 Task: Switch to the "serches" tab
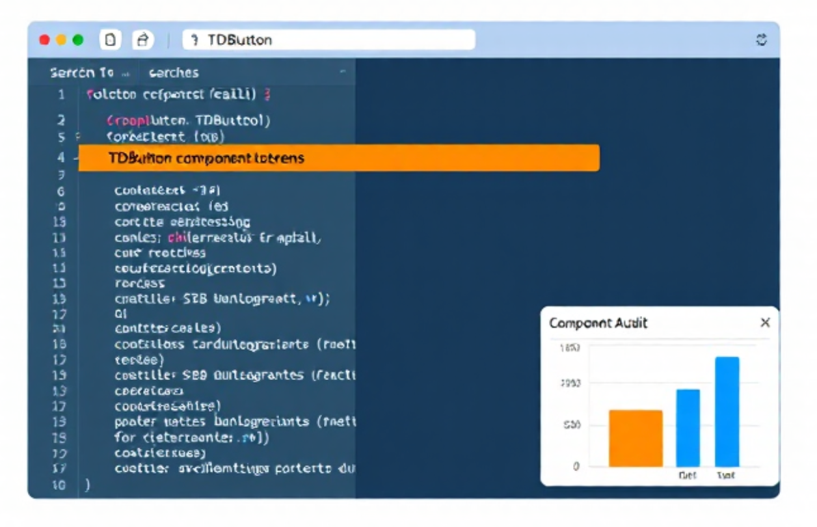(x=174, y=73)
